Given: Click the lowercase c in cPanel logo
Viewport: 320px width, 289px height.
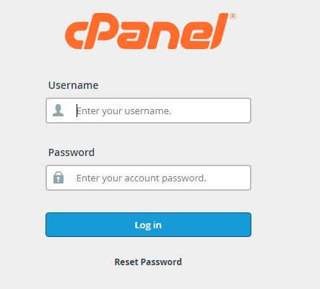Looking at the screenshot, I should click(x=75, y=35).
